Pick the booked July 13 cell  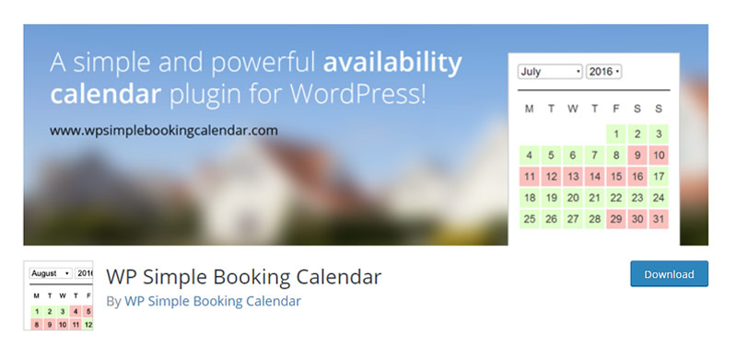coord(572,177)
